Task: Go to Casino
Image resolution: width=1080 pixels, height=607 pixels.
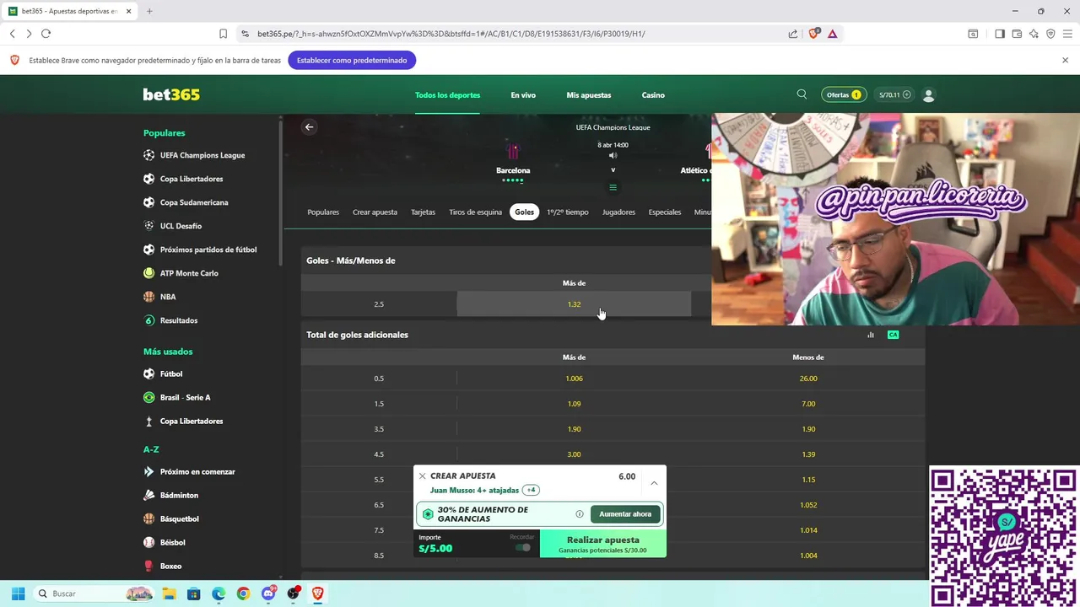Action: coord(653,95)
